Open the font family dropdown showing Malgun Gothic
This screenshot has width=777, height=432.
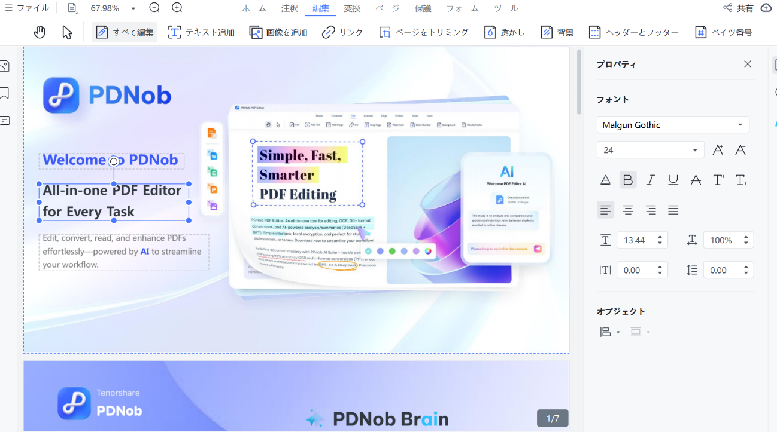tap(740, 124)
